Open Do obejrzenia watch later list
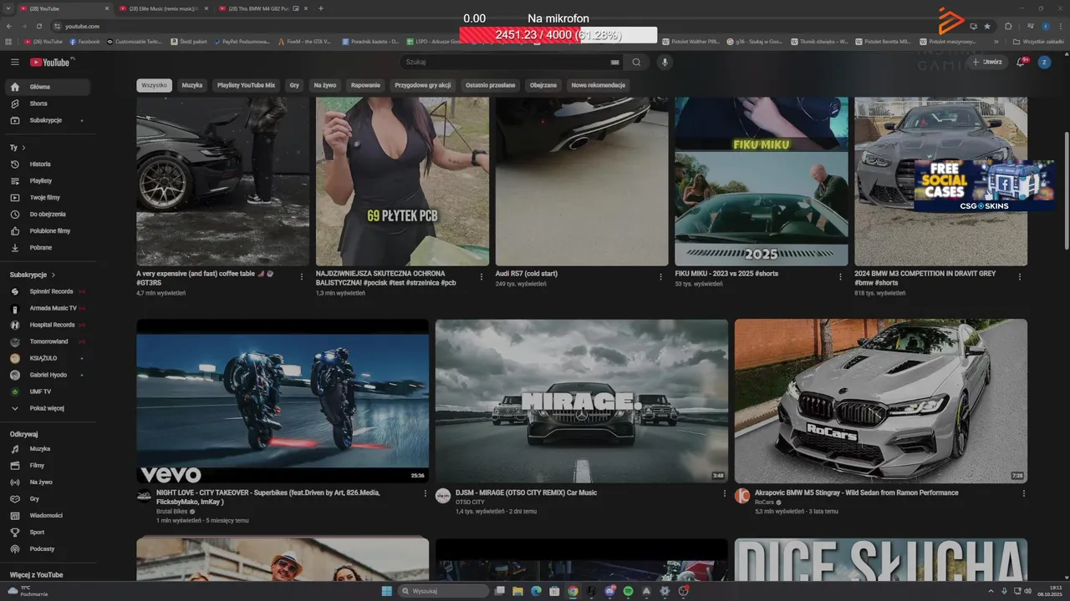 [47, 215]
